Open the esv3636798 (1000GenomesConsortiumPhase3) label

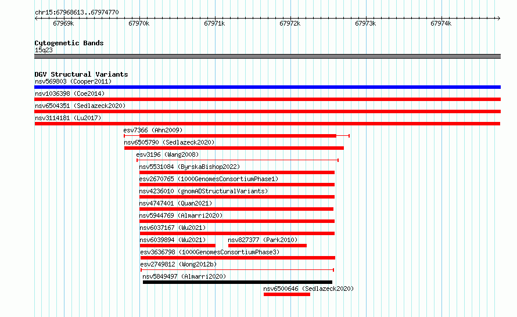click(210, 252)
